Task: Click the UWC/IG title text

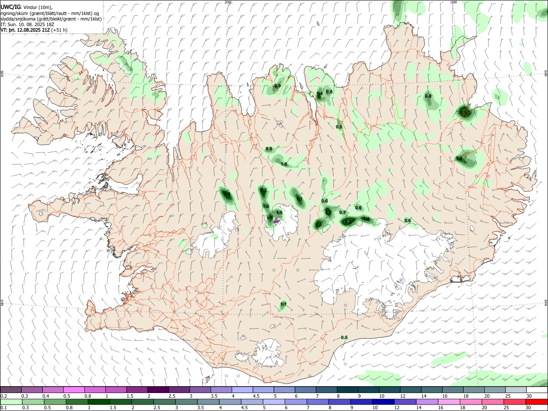Action: point(10,7)
